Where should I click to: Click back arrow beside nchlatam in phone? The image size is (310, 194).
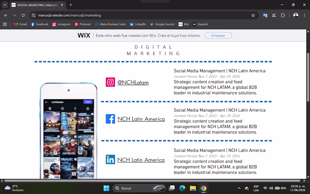(46, 102)
